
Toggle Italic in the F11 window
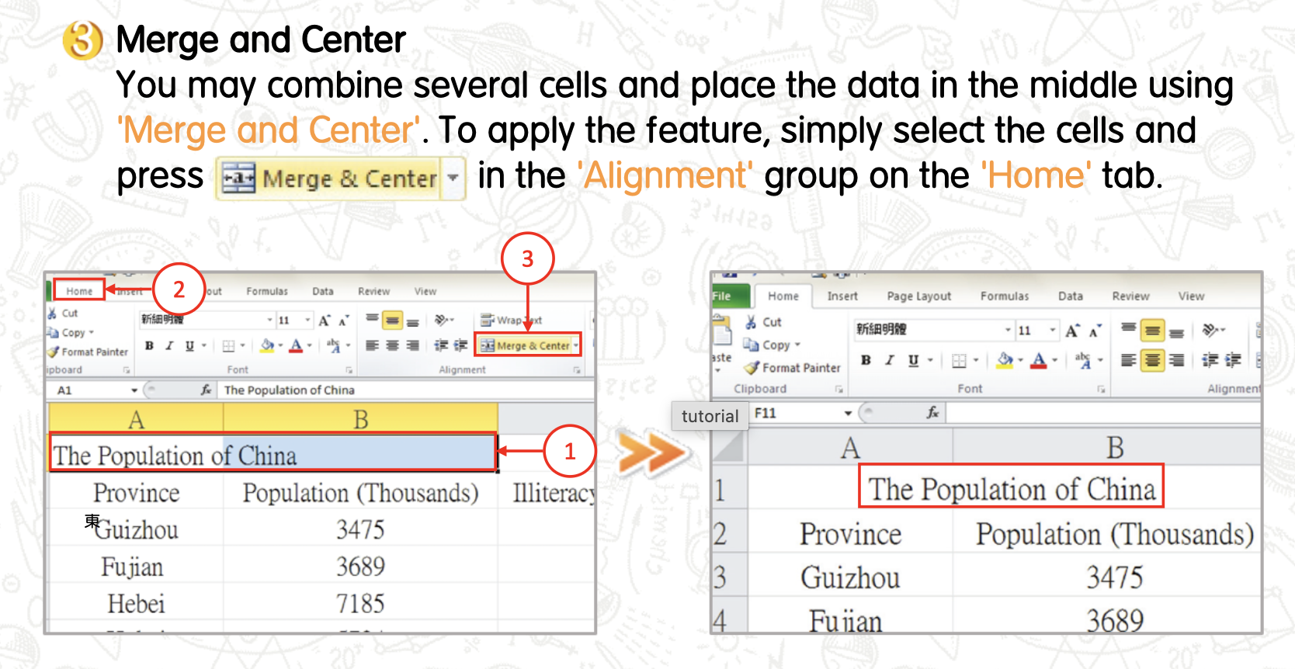[890, 360]
